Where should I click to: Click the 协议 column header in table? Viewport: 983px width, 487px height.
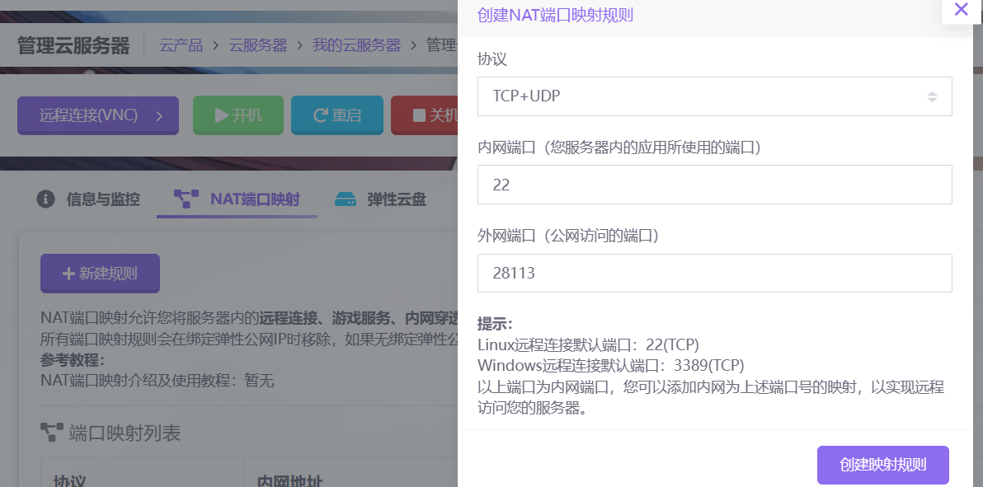[70, 480]
